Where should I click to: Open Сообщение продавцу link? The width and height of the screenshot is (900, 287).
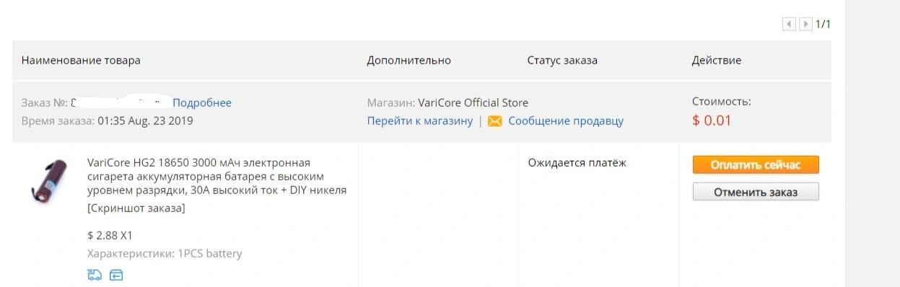coord(566,121)
